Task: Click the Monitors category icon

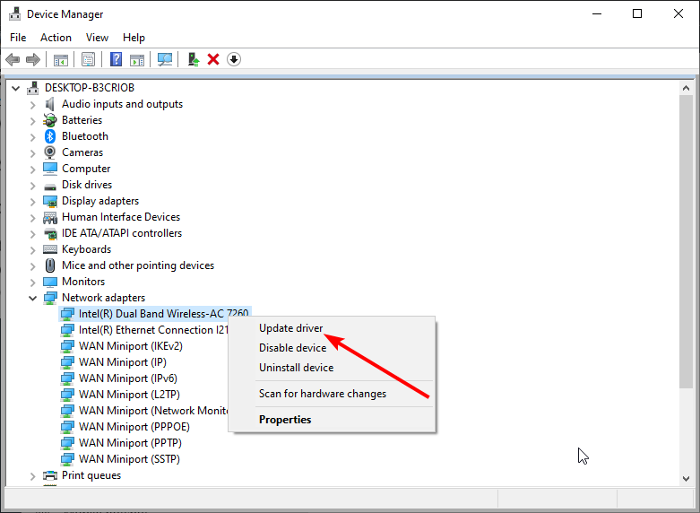Action: click(x=50, y=282)
